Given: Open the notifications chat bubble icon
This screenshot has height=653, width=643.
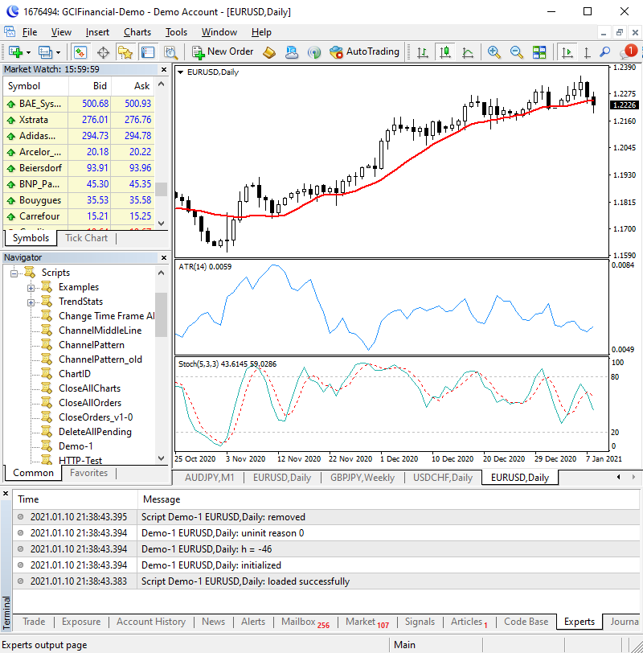Looking at the screenshot, I should tap(626, 52).
